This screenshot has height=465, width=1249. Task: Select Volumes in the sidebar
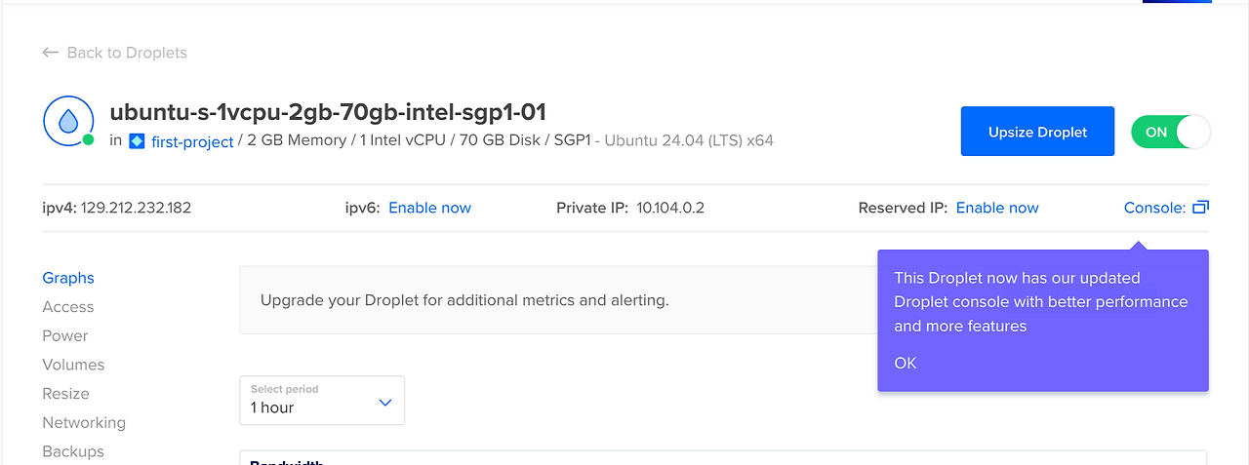pos(73,365)
